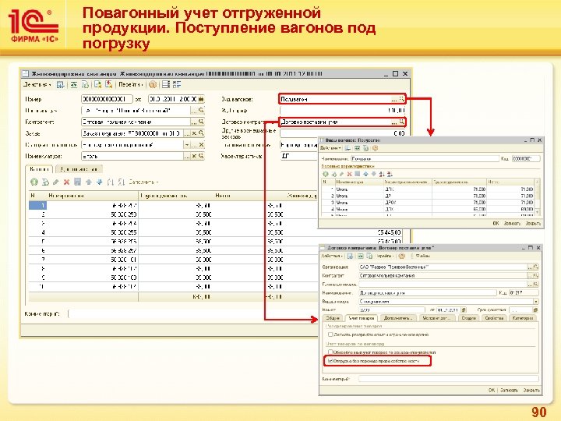Click green add icon in Виды вагонов table toolbar
This screenshot has width=561, height=421.
pyautogui.click(x=326, y=174)
